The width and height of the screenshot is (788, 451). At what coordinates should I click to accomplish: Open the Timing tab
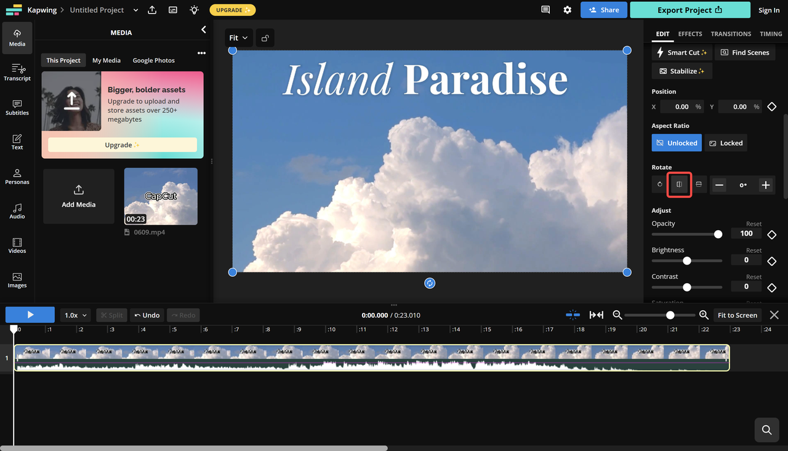pos(771,34)
